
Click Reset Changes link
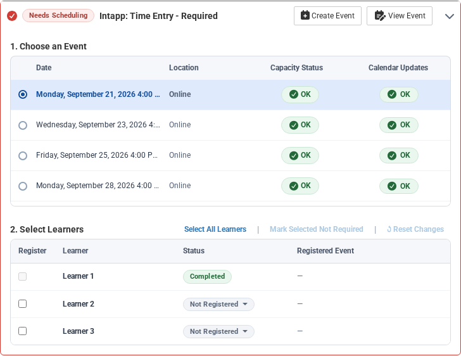(x=415, y=229)
